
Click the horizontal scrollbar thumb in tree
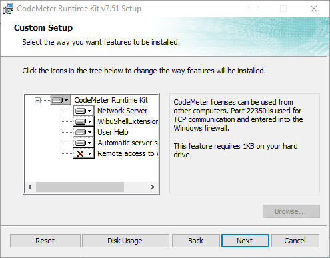click(80, 187)
